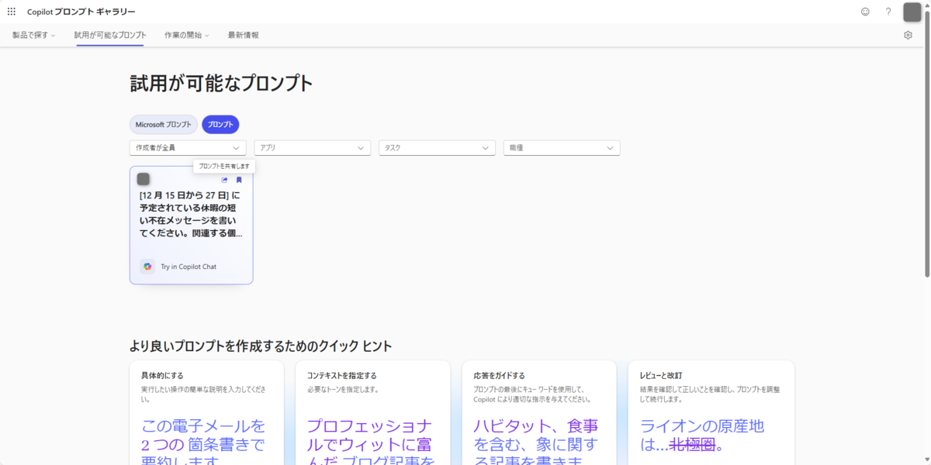Open the 12 月 15 日 vacation prompt text
This screenshot has width=931, height=465.
[x=191, y=214]
